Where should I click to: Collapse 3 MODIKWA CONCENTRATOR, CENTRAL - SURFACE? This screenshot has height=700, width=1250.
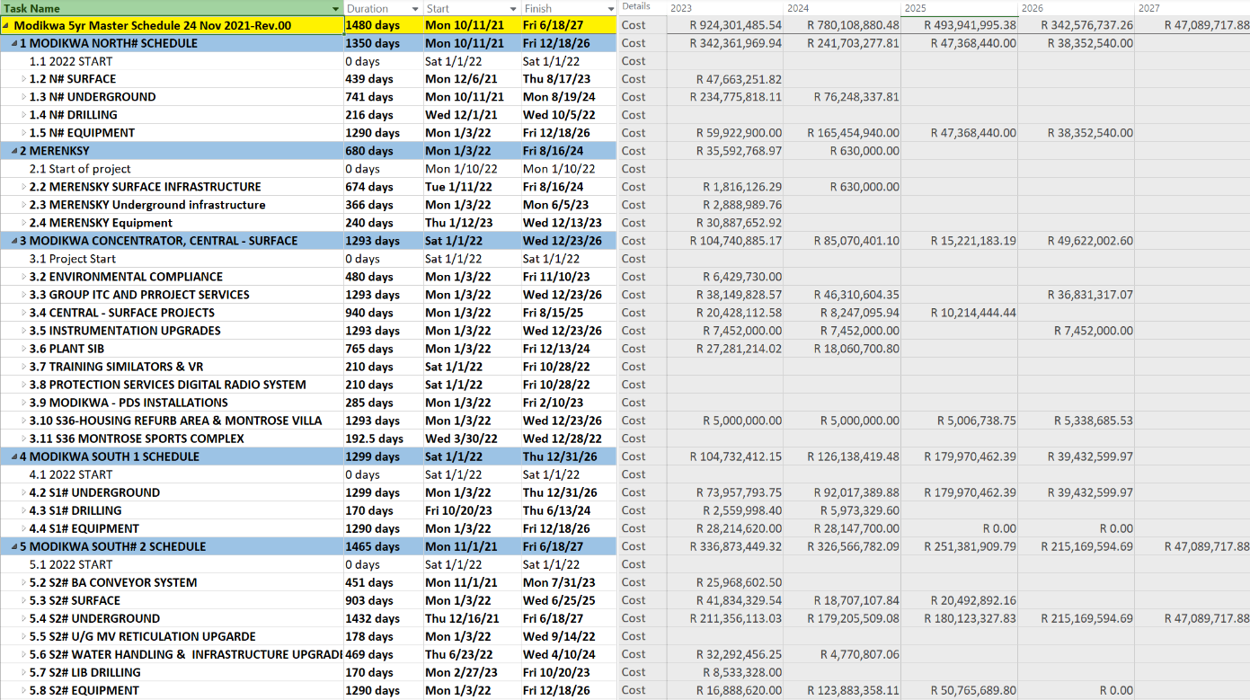pos(13,242)
